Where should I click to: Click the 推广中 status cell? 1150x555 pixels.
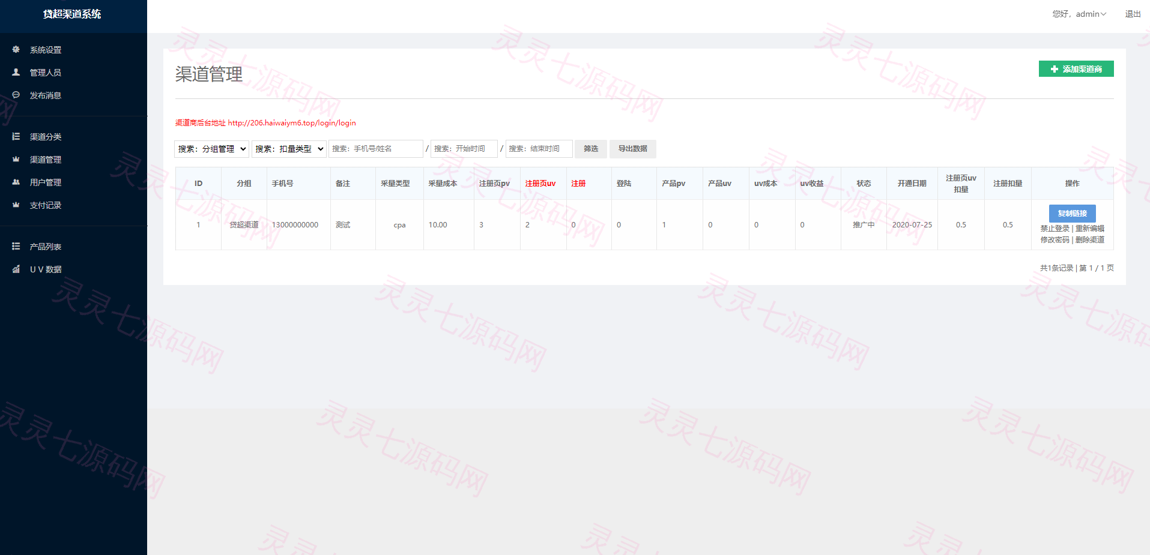pyautogui.click(x=864, y=225)
